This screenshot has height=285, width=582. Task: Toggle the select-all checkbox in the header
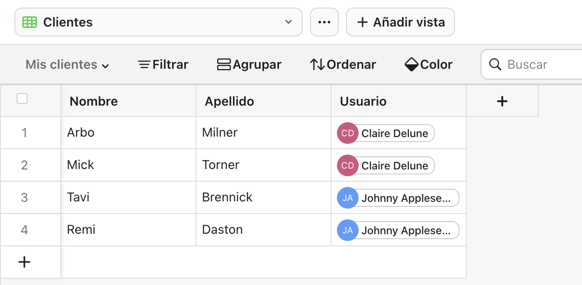[x=22, y=98]
